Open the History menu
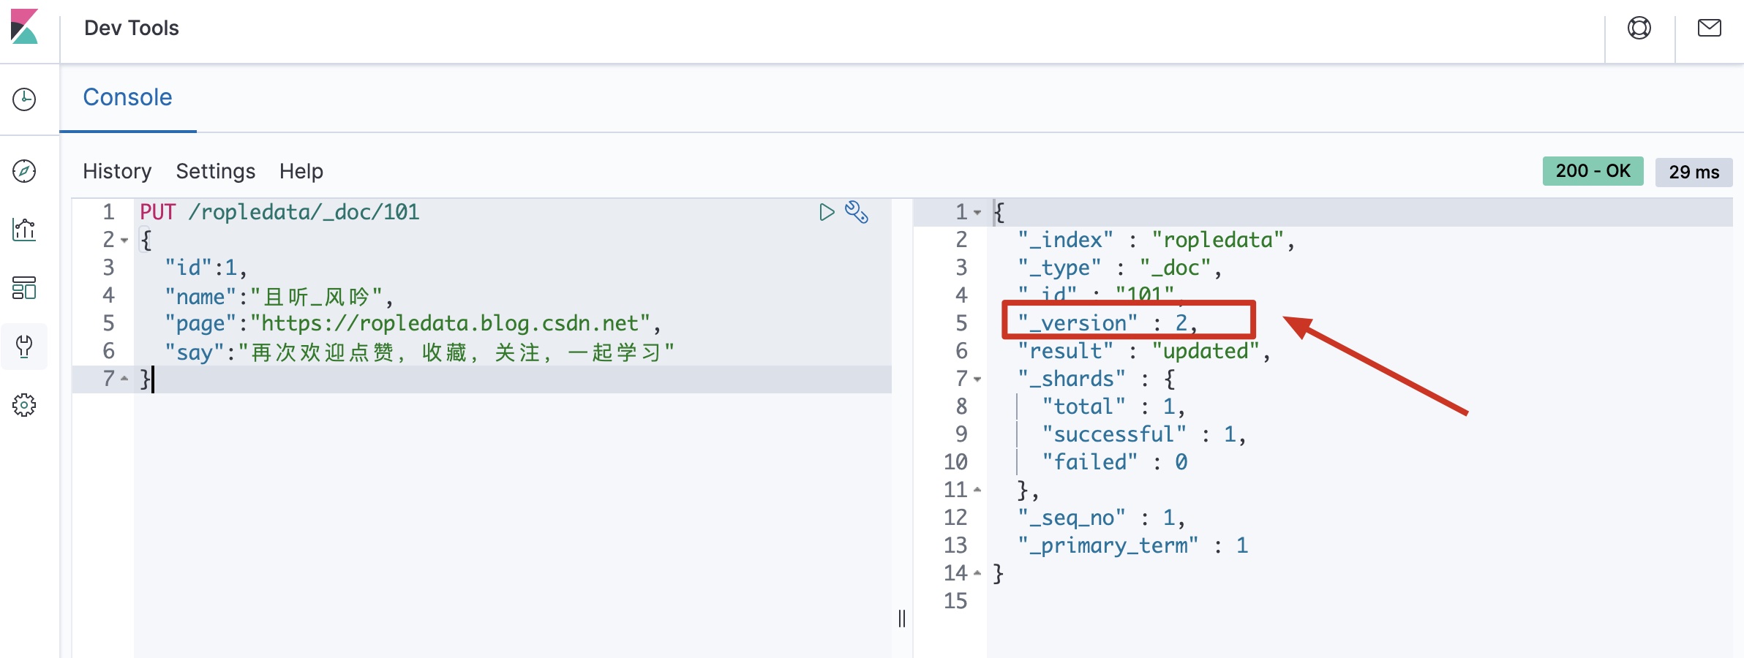This screenshot has height=658, width=1744. pos(117,171)
